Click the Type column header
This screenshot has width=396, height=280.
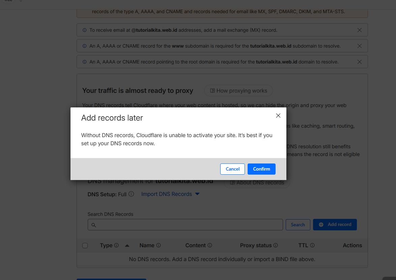(x=106, y=245)
